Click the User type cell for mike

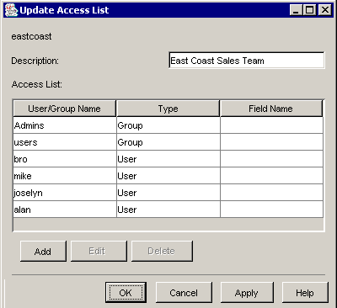tap(168, 176)
